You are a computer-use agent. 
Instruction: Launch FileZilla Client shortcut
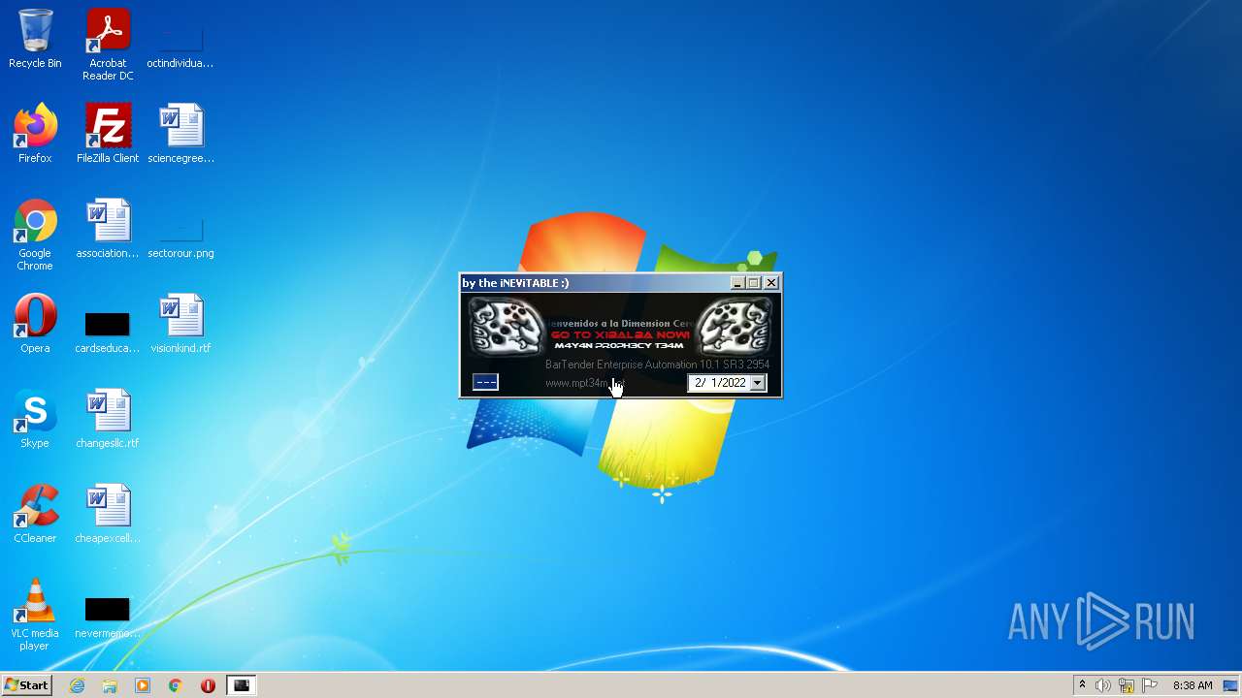(108, 134)
